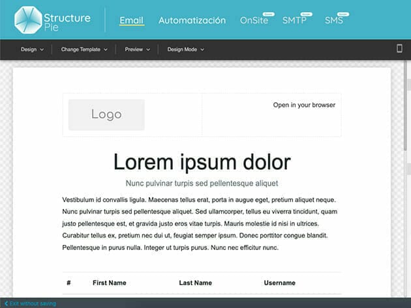The height and width of the screenshot is (308, 411).
Task: Expand the Design Mode dropdown
Action: pos(185,49)
